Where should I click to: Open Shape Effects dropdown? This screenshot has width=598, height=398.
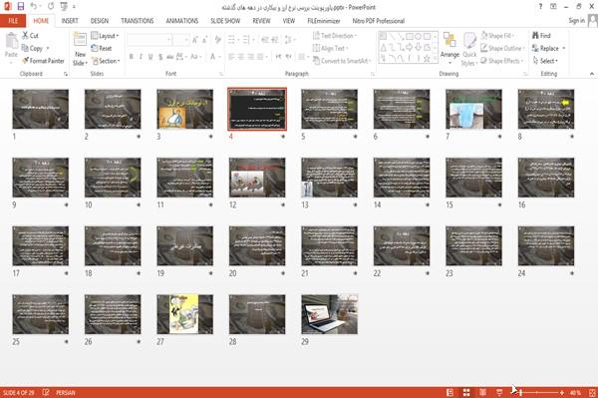point(502,61)
